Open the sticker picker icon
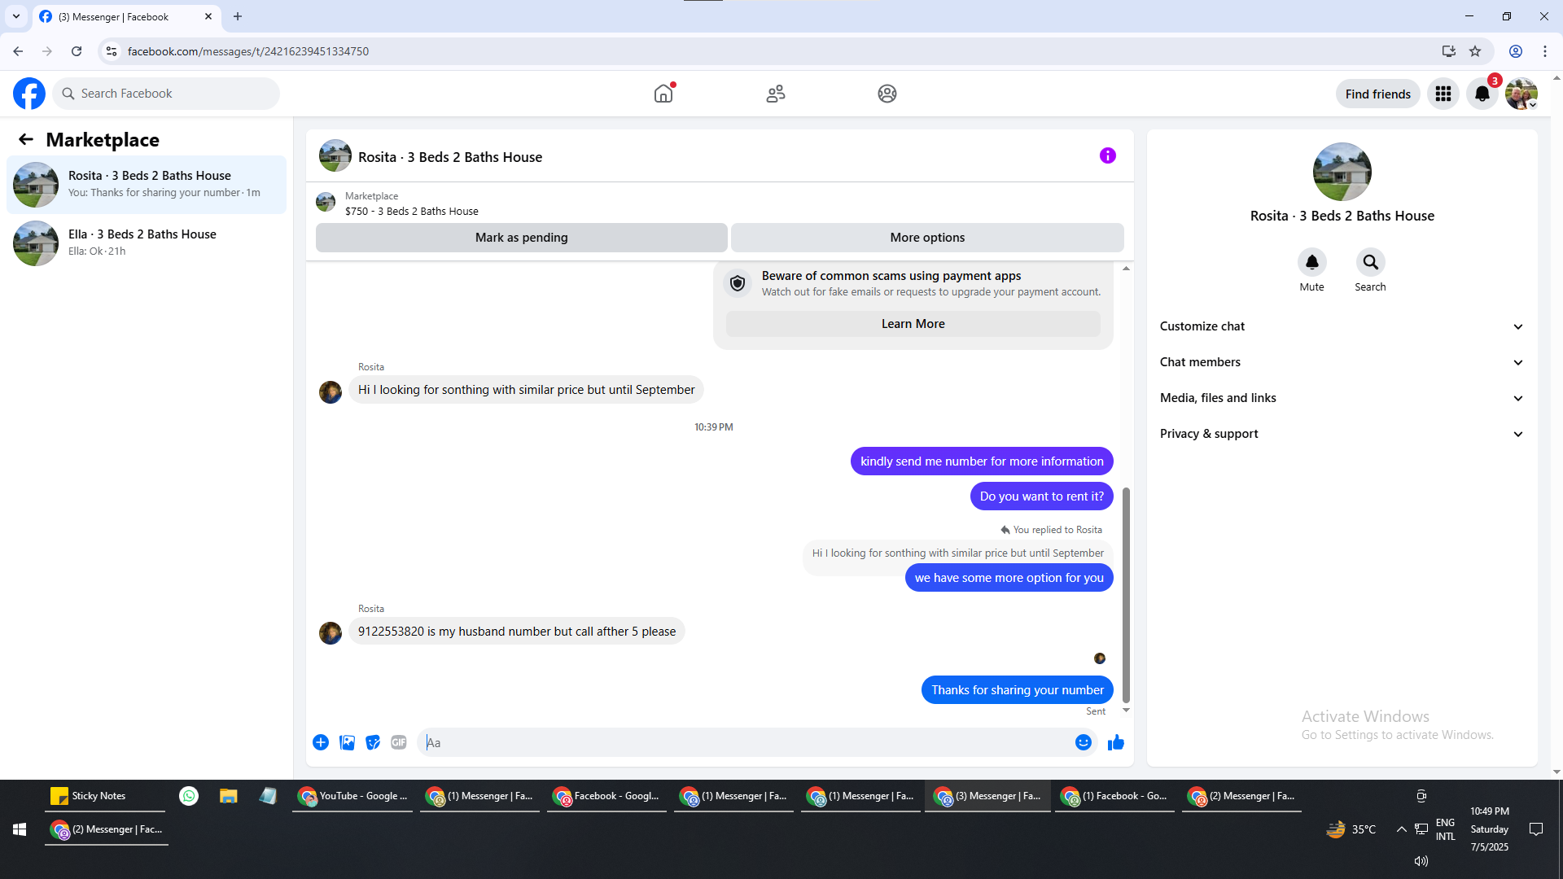This screenshot has width=1563, height=879. click(x=373, y=742)
